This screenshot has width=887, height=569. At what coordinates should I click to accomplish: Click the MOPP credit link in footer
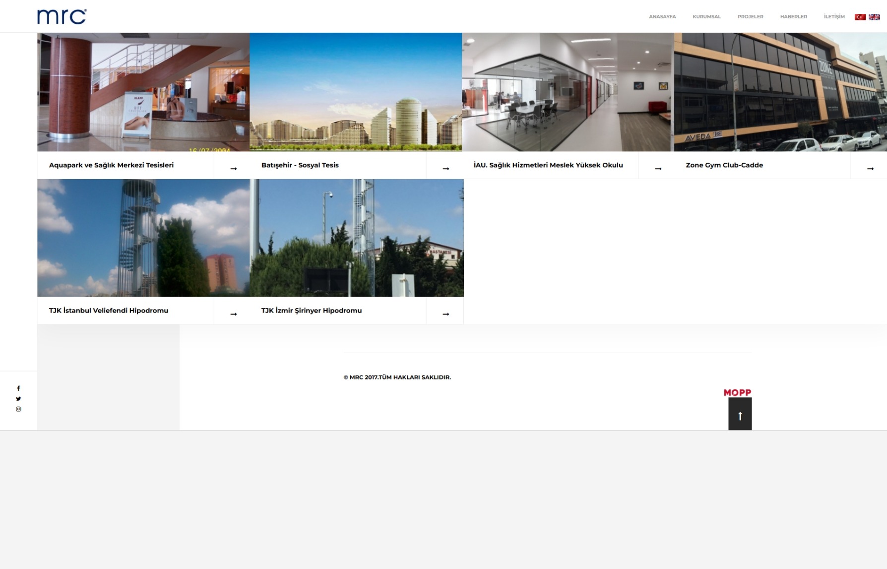pyautogui.click(x=737, y=392)
